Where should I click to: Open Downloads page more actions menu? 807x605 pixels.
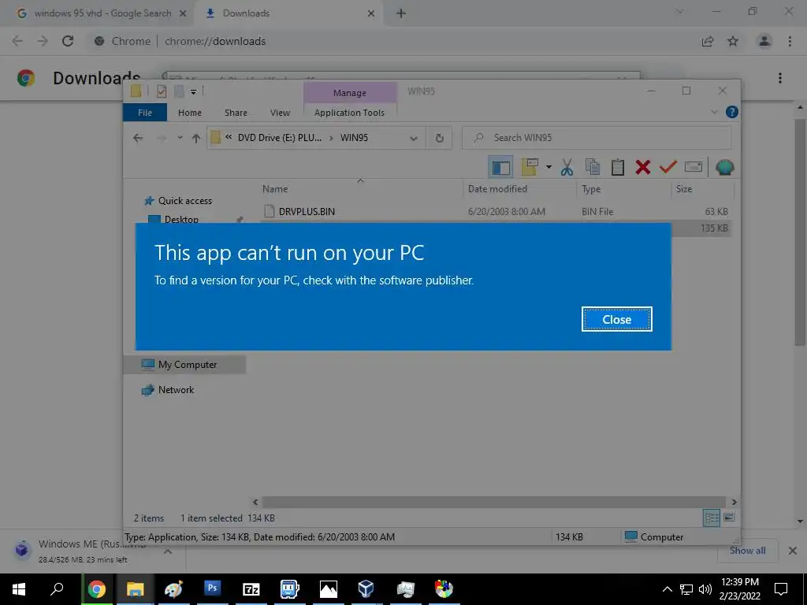click(780, 78)
